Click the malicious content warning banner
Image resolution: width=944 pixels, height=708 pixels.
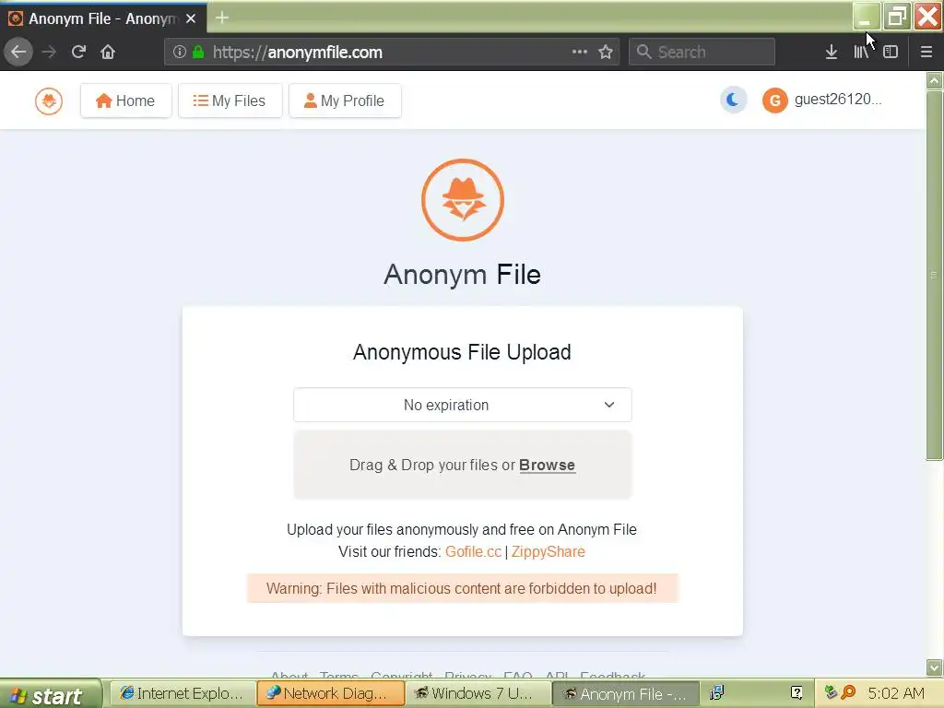point(463,588)
